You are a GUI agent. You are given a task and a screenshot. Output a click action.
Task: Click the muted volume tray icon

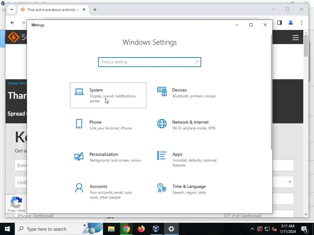click(274, 229)
